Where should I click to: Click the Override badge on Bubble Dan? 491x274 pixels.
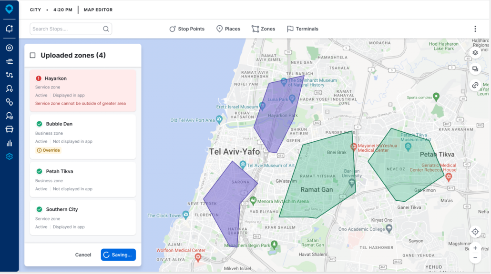click(48, 150)
